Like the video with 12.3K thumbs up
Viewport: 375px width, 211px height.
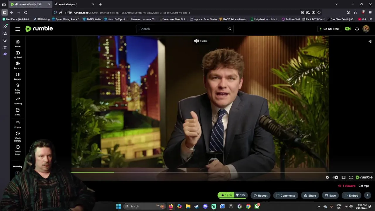tap(226, 195)
